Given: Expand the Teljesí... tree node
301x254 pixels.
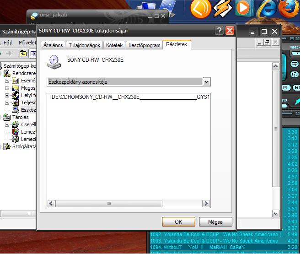Looking at the screenshot, I should click(x=7, y=103).
